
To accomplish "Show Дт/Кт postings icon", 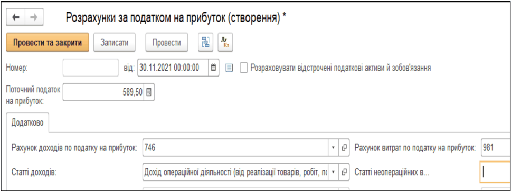I will tap(225, 42).
